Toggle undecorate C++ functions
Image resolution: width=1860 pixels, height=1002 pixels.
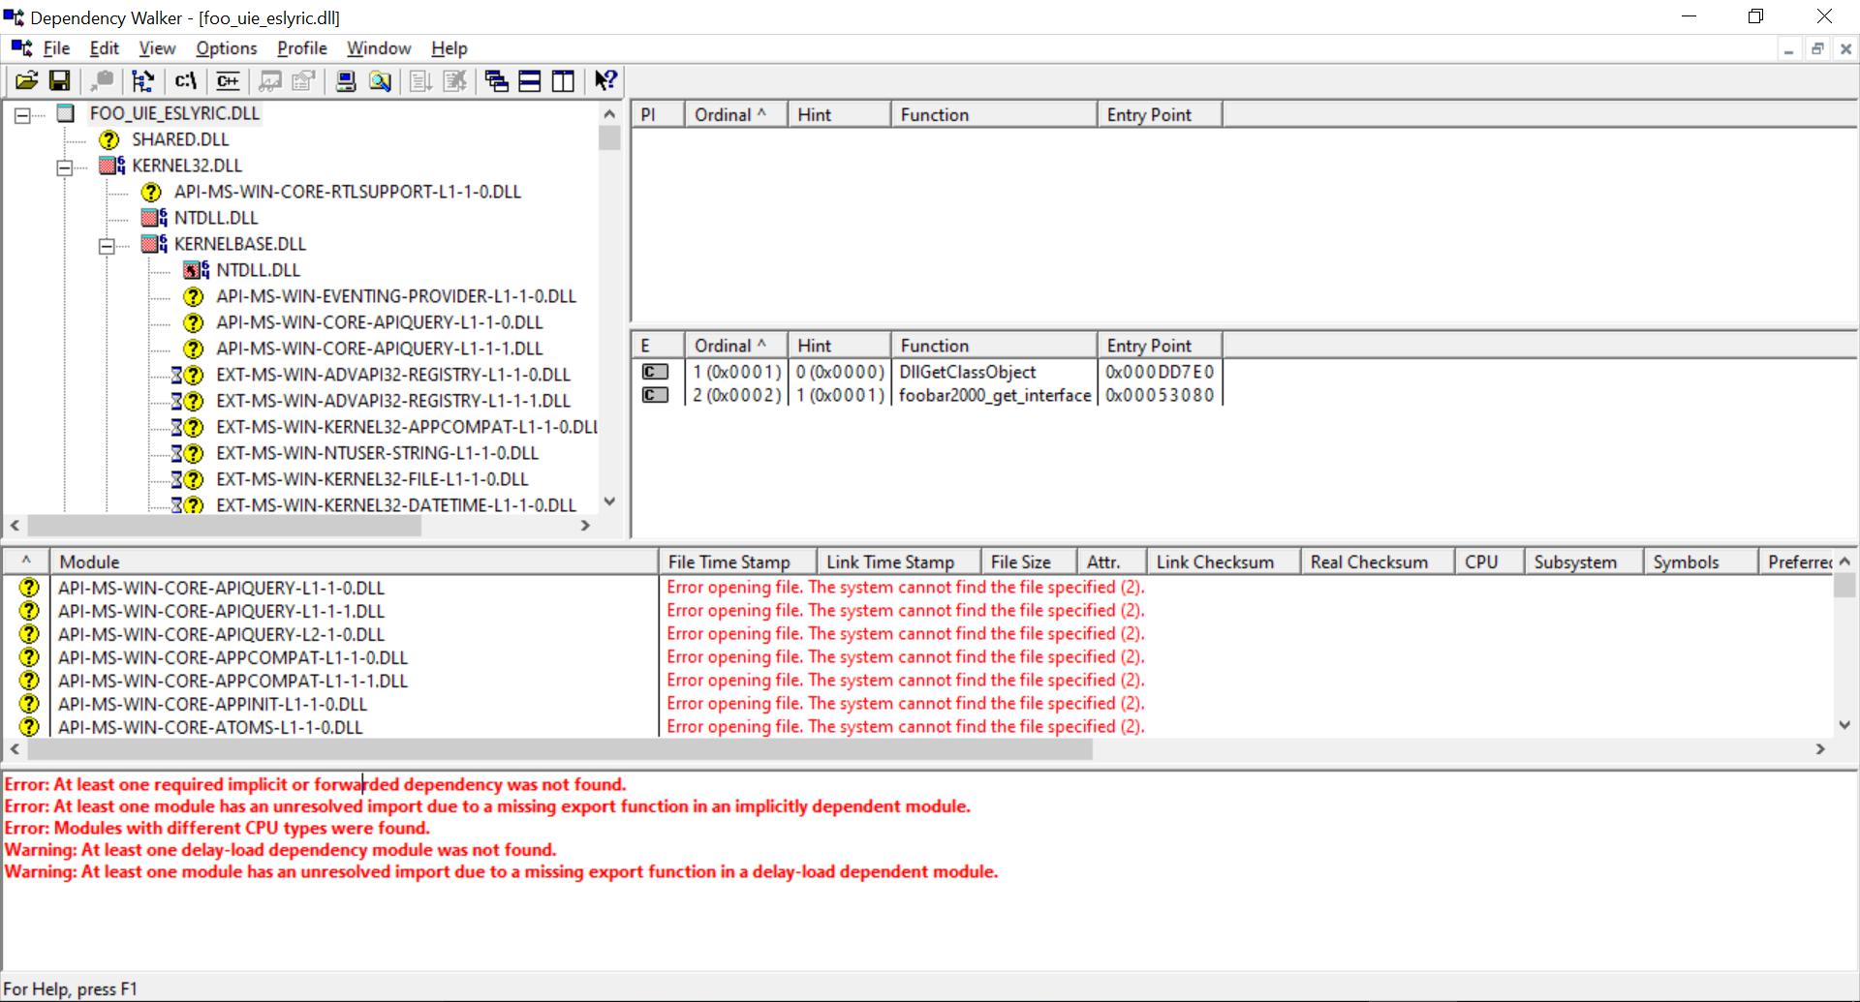[227, 81]
